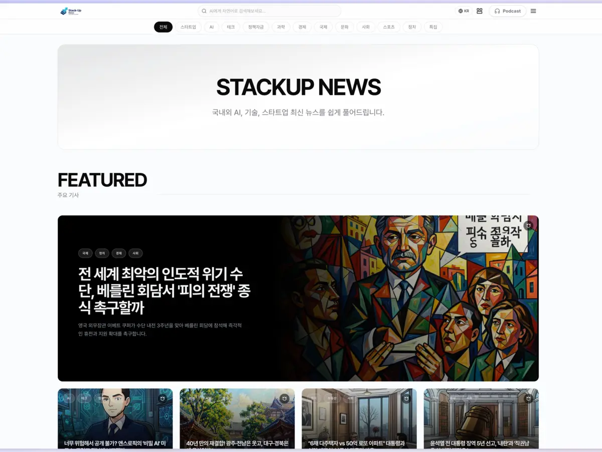The height and width of the screenshot is (452, 602).
Task: Click the AI tag on the 앤스로픽 card
Action: (68, 398)
